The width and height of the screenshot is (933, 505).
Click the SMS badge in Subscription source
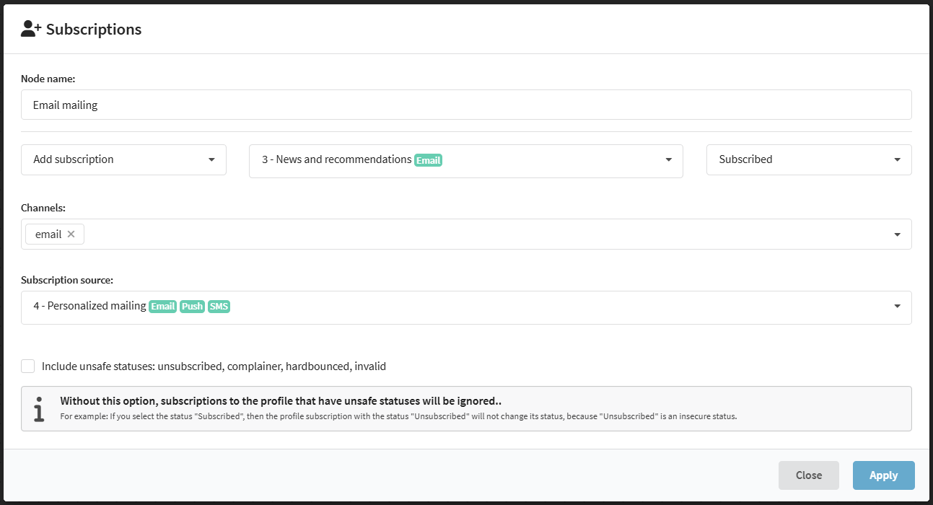click(x=219, y=307)
